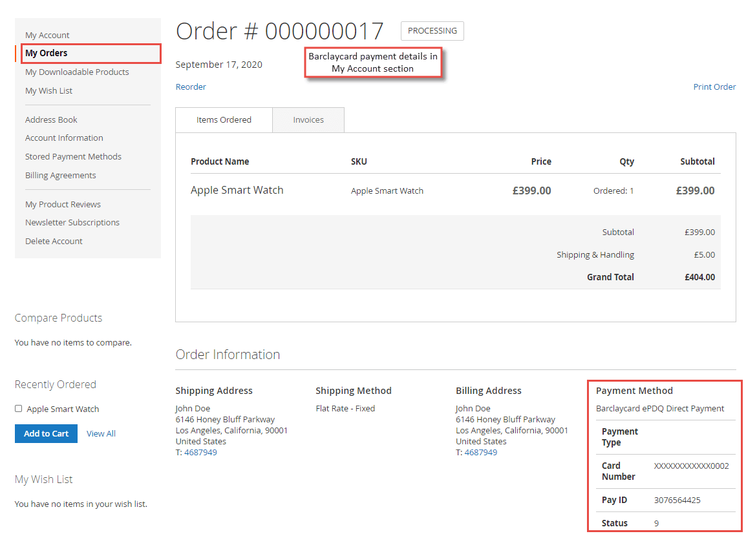Open My Account in the sidebar

click(x=47, y=35)
